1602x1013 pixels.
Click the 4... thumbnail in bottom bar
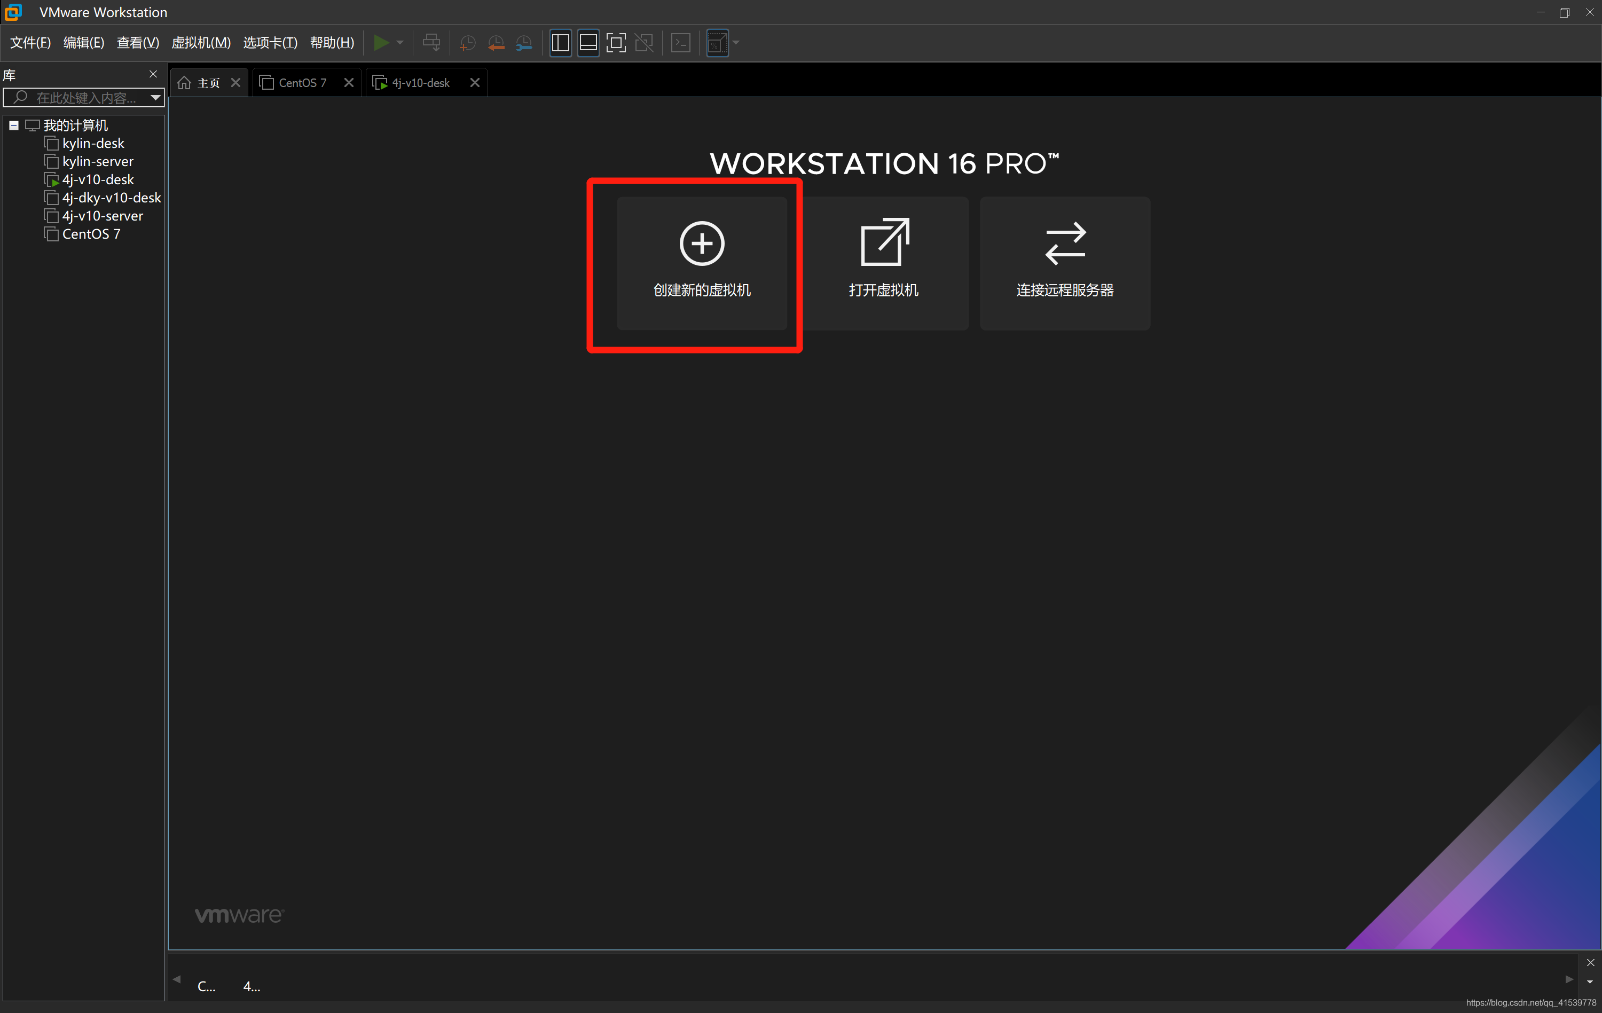click(x=252, y=986)
